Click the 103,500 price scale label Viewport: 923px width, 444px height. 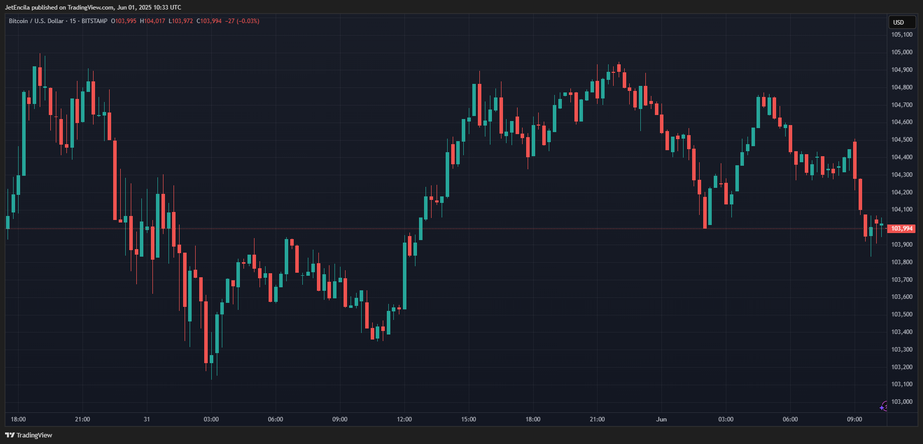pyautogui.click(x=901, y=314)
